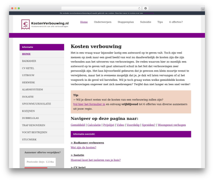Screen dimensions: 214x181
Task: Click the 'Wat zijn de kosten?' link
Action: click(83, 148)
